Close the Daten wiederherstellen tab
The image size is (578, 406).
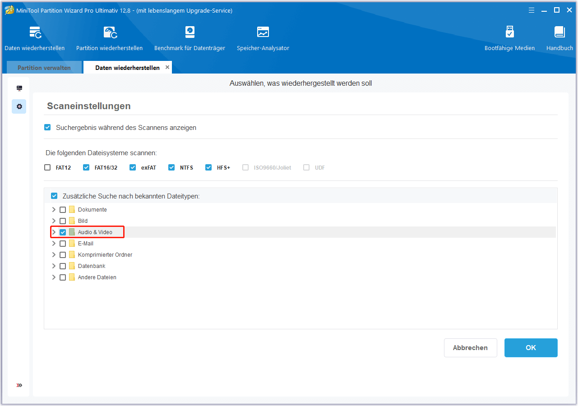[167, 67]
